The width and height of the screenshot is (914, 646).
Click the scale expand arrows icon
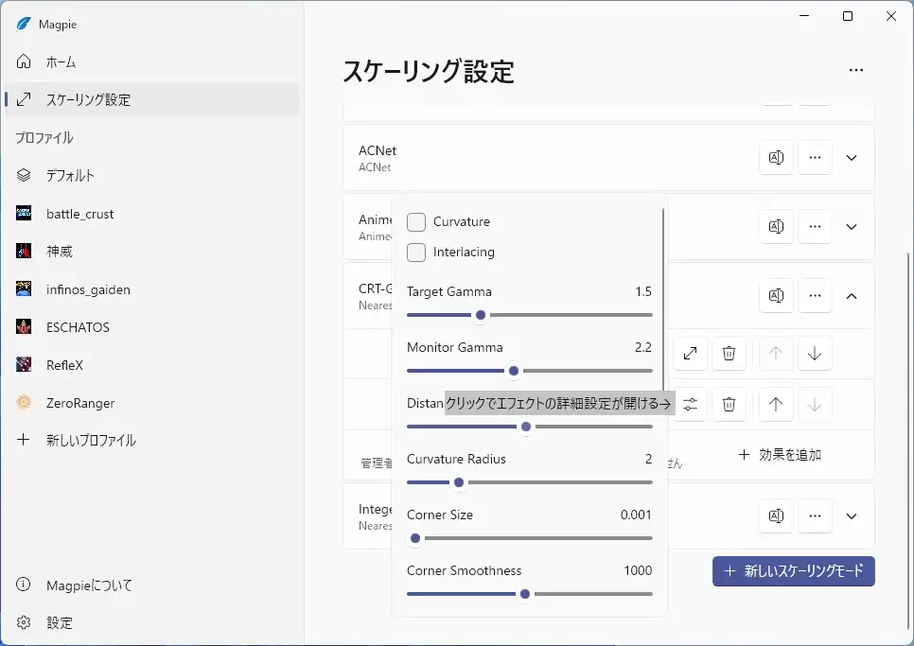[x=691, y=354]
